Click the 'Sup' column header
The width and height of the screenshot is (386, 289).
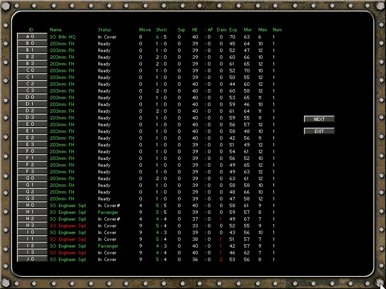[x=181, y=30]
